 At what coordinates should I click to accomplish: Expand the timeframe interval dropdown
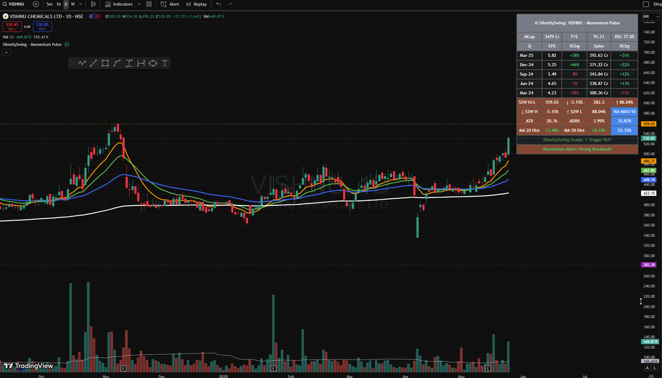[x=80, y=4]
